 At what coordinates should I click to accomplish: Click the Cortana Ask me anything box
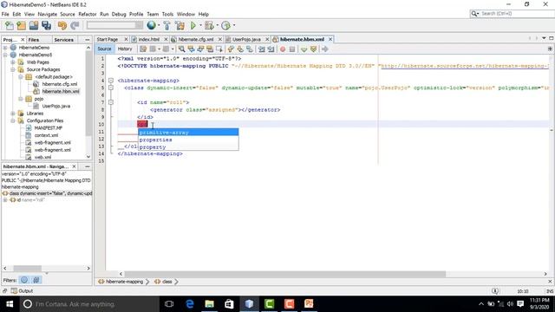89,304
